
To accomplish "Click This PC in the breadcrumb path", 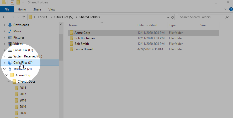I will point(43,17).
